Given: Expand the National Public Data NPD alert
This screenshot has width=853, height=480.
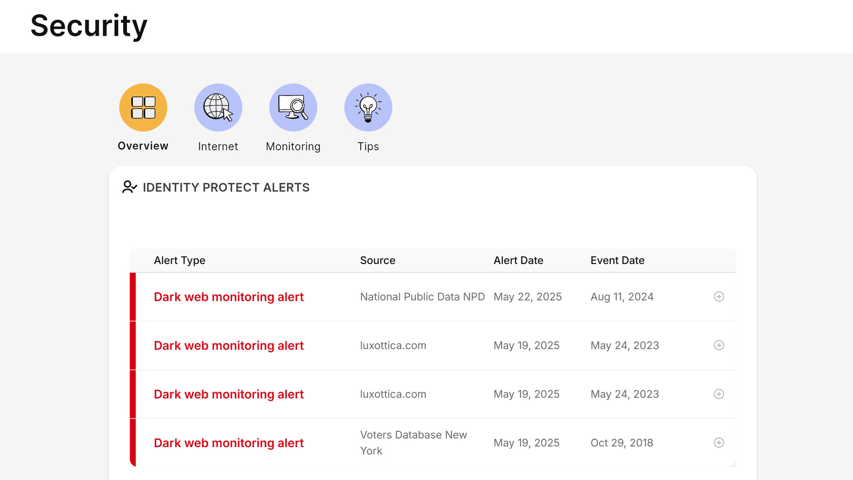Looking at the screenshot, I should (719, 297).
